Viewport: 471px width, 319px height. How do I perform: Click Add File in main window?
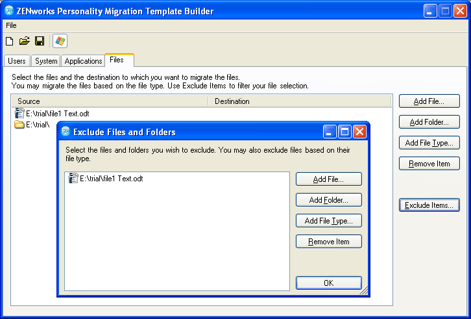coord(429,101)
